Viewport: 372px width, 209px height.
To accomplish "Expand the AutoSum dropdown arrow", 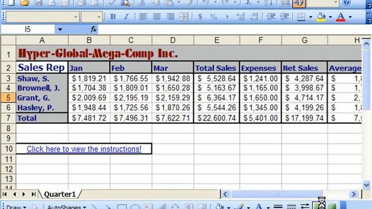I will point(258,2).
